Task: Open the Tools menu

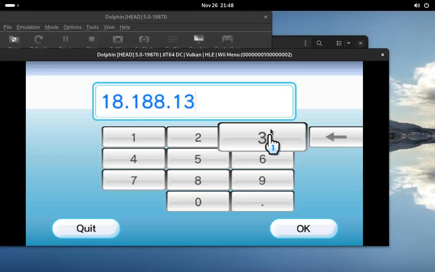Action: pos(92,27)
